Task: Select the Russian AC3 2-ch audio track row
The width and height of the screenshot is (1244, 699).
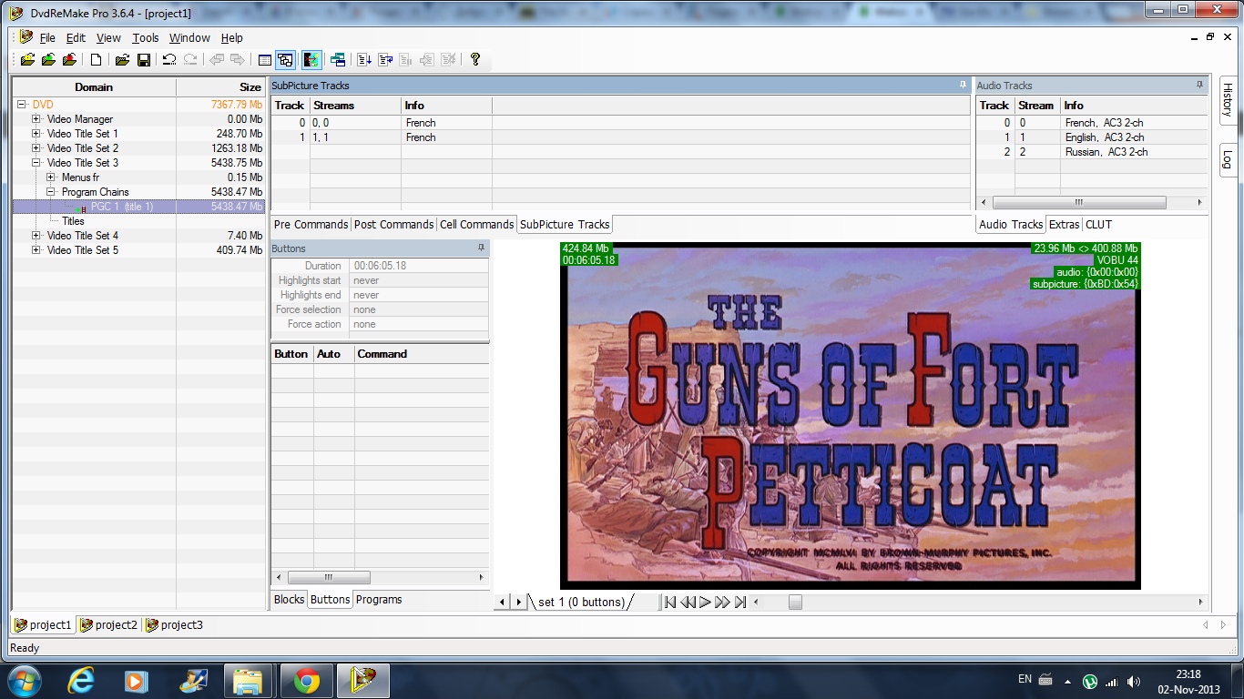Action: tap(1091, 152)
